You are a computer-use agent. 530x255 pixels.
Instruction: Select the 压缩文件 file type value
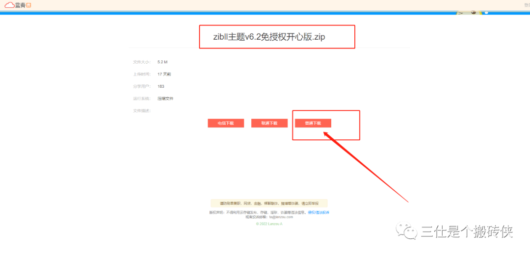166,99
